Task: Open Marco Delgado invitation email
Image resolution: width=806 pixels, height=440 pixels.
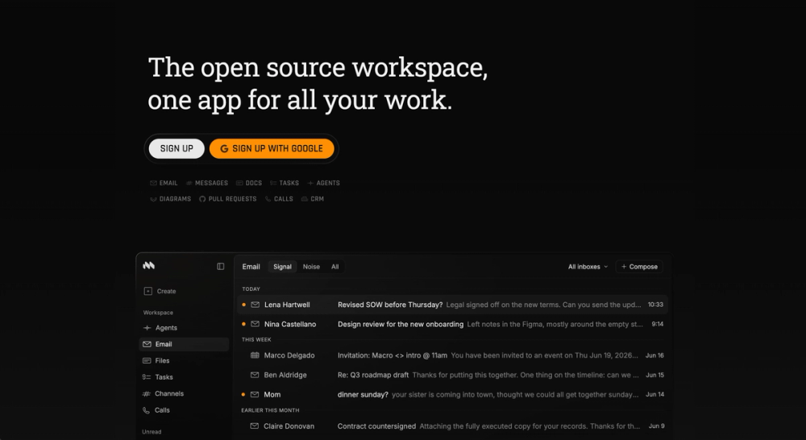Action: pyautogui.click(x=452, y=355)
